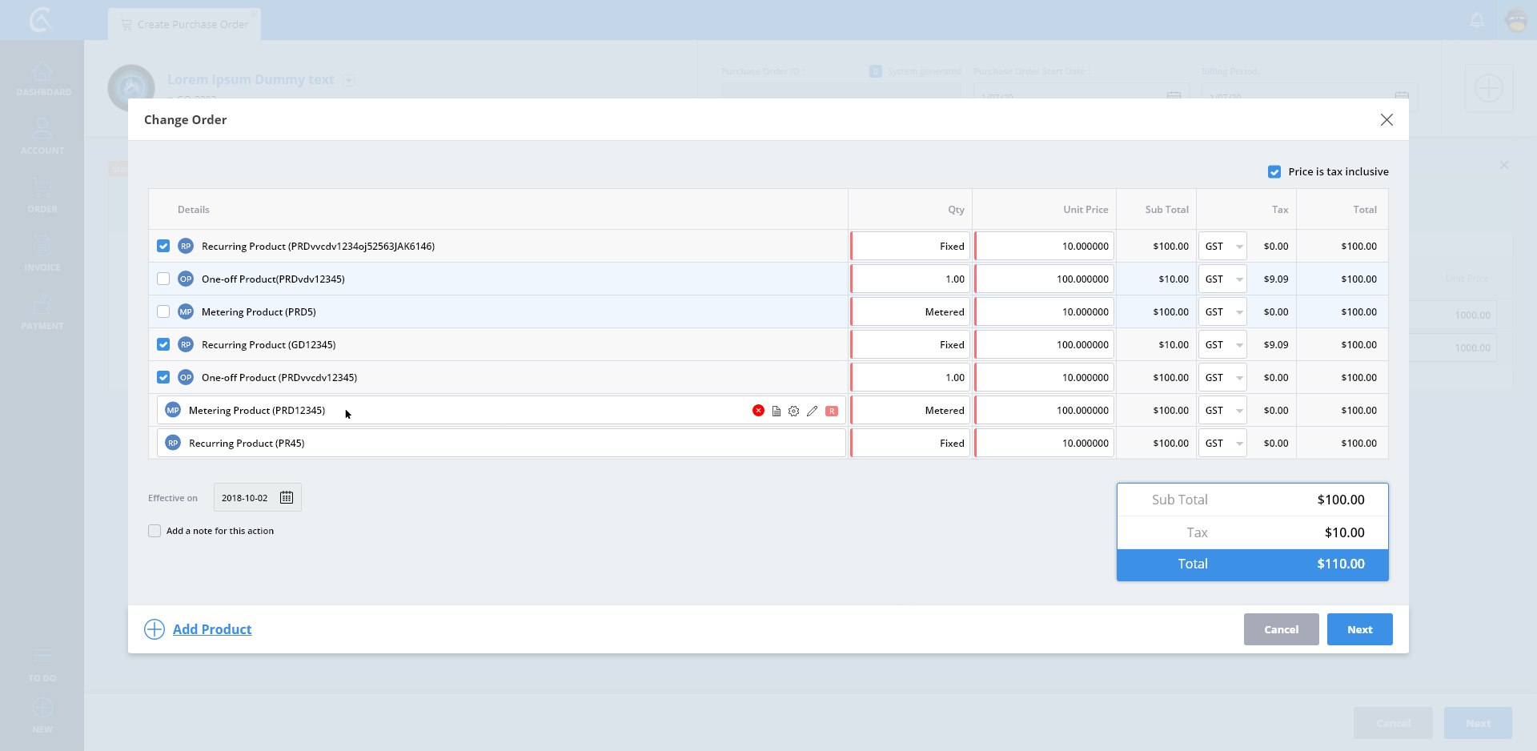
Task: Click the Add Product link
Action: [212, 629]
